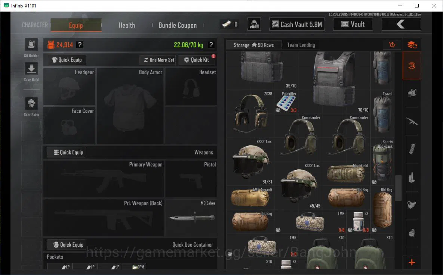The height and width of the screenshot is (275, 443).
Task: Filter storage by magazines
Action: (x=412, y=149)
